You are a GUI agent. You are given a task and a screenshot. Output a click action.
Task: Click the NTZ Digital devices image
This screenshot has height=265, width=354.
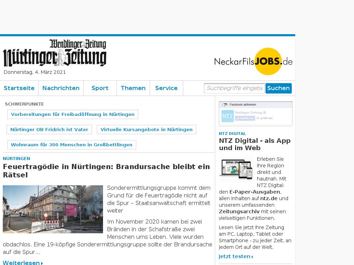(x=236, y=169)
